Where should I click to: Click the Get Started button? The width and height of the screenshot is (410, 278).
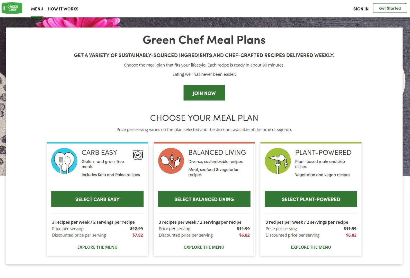click(390, 8)
